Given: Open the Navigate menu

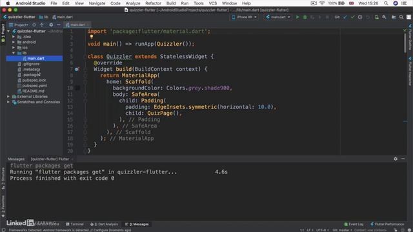Looking at the screenshot, I should [x=97, y=3].
